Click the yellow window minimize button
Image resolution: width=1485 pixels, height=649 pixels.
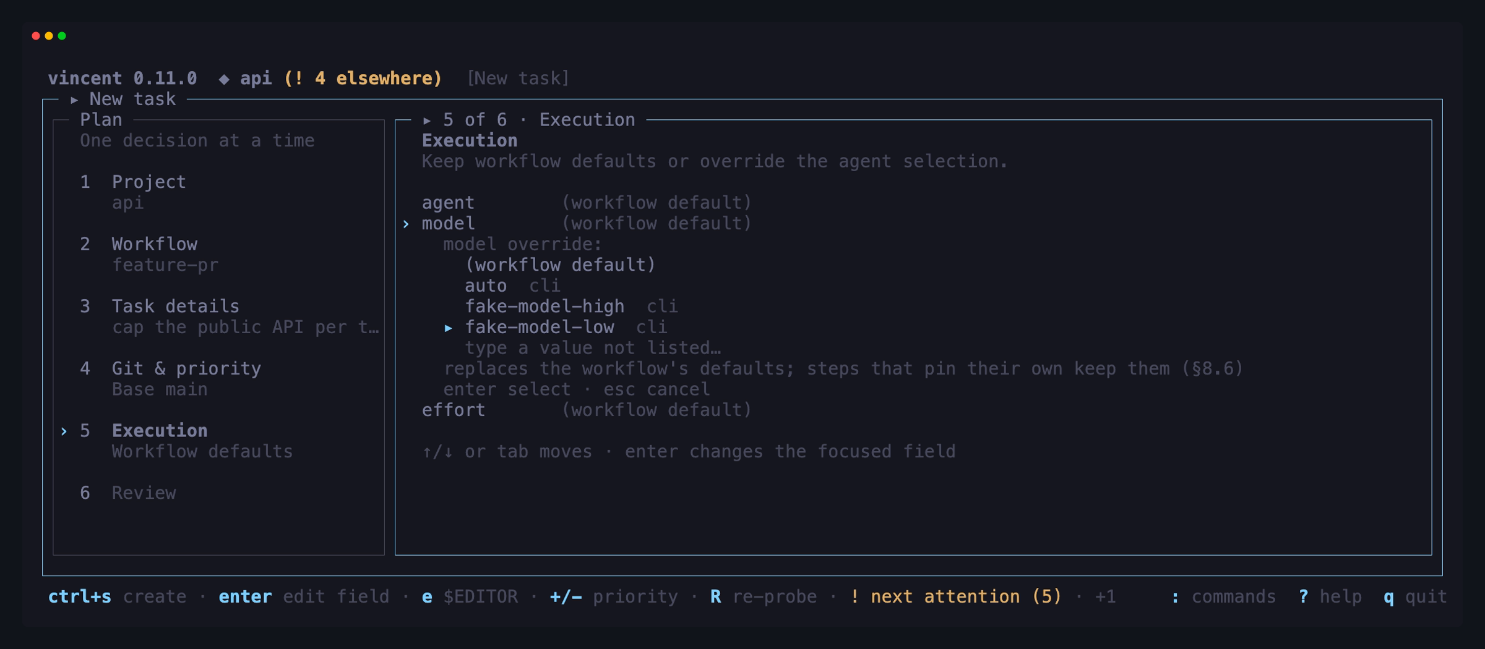point(49,36)
